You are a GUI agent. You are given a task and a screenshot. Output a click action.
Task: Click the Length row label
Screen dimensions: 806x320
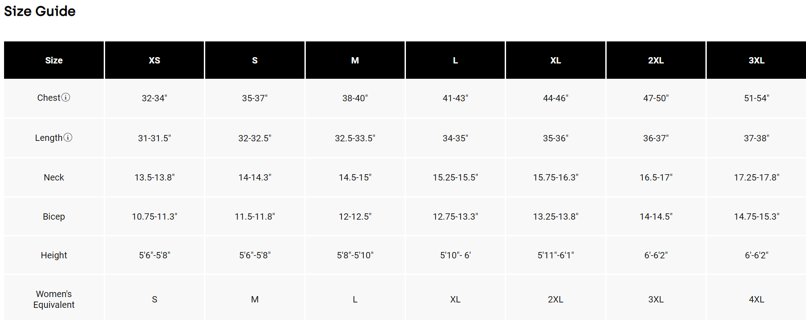tap(49, 138)
